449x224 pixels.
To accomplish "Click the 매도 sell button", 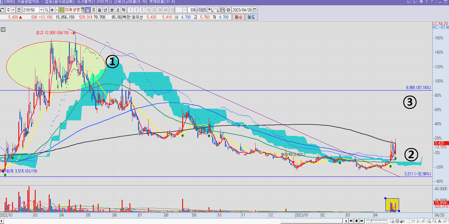I will [251, 17].
